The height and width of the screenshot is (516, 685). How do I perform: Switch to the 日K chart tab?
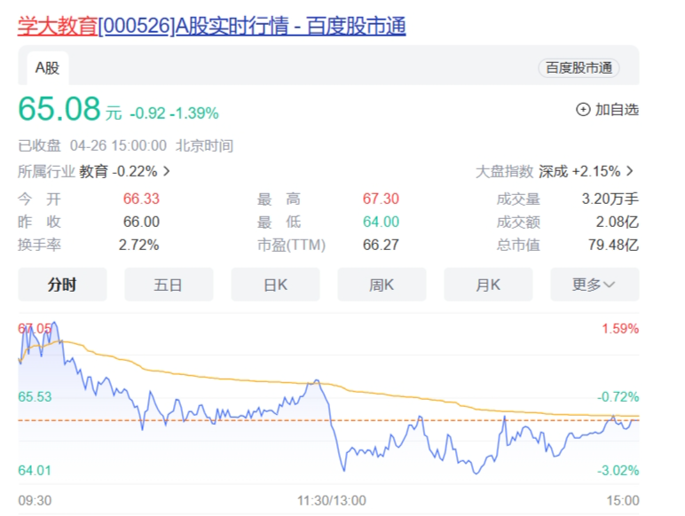[x=275, y=285]
